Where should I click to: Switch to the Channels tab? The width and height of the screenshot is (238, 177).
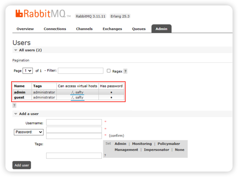84,29
